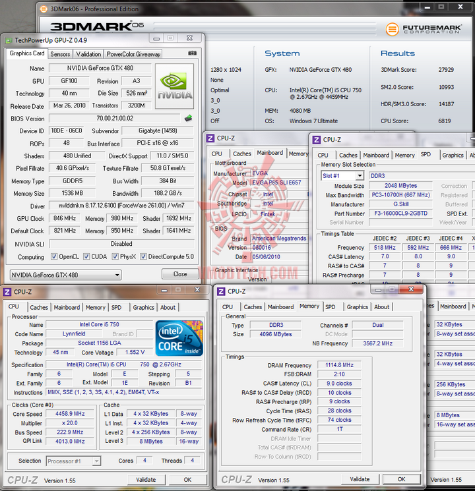Click the Z icon of the CPU-Z Memory window
Screen dimensions: 475x491
pos(221,291)
